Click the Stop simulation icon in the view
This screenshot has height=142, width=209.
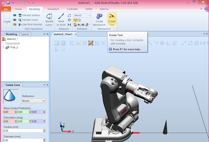coord(63,50)
